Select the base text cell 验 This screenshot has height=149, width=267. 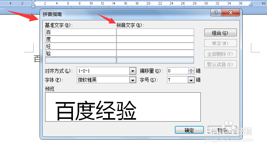coord(81,53)
